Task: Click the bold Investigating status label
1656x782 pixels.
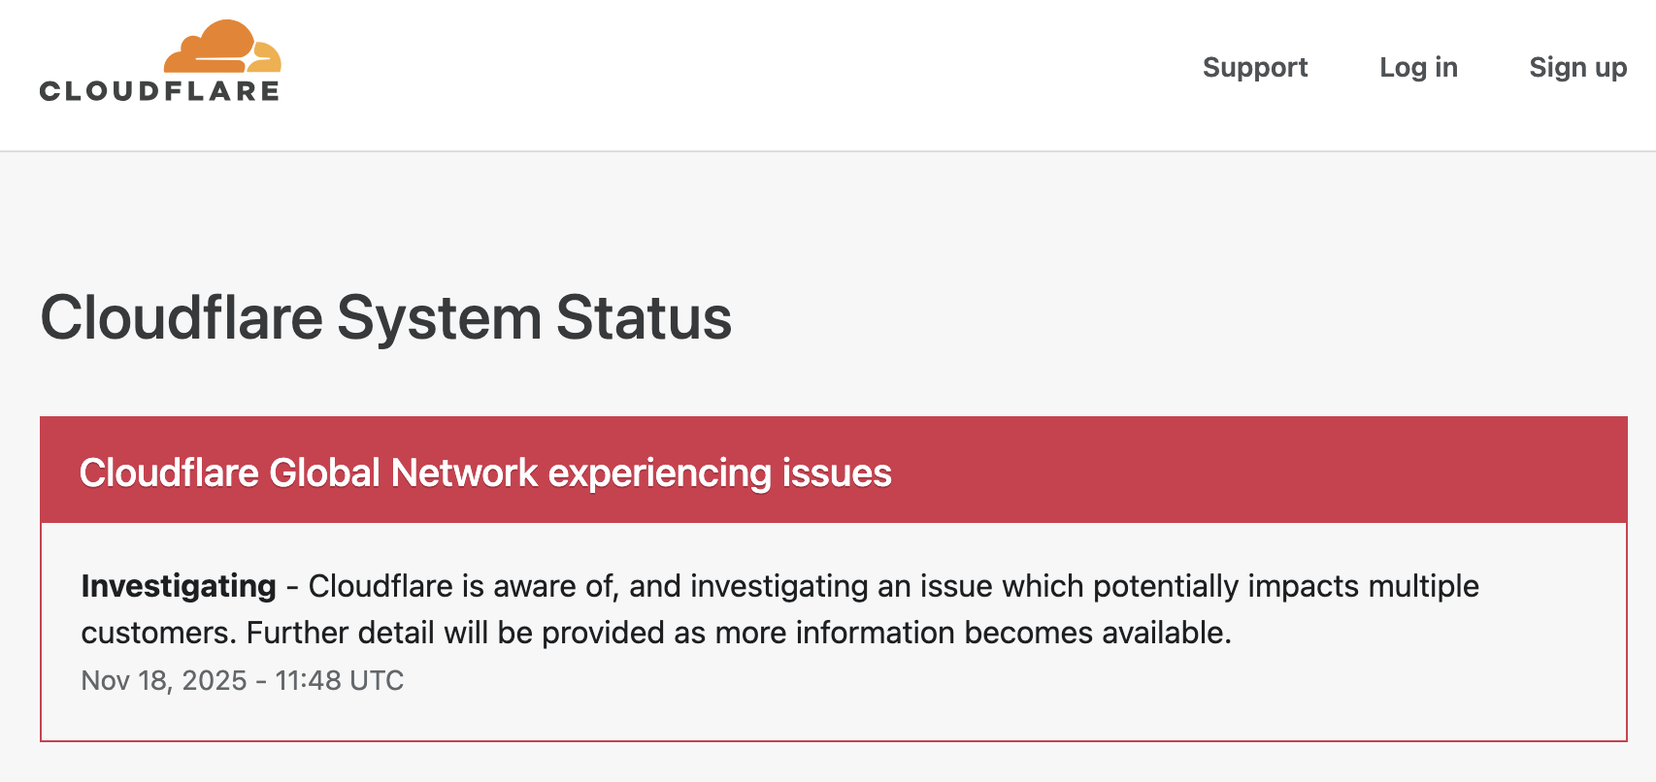Action: pos(179,586)
